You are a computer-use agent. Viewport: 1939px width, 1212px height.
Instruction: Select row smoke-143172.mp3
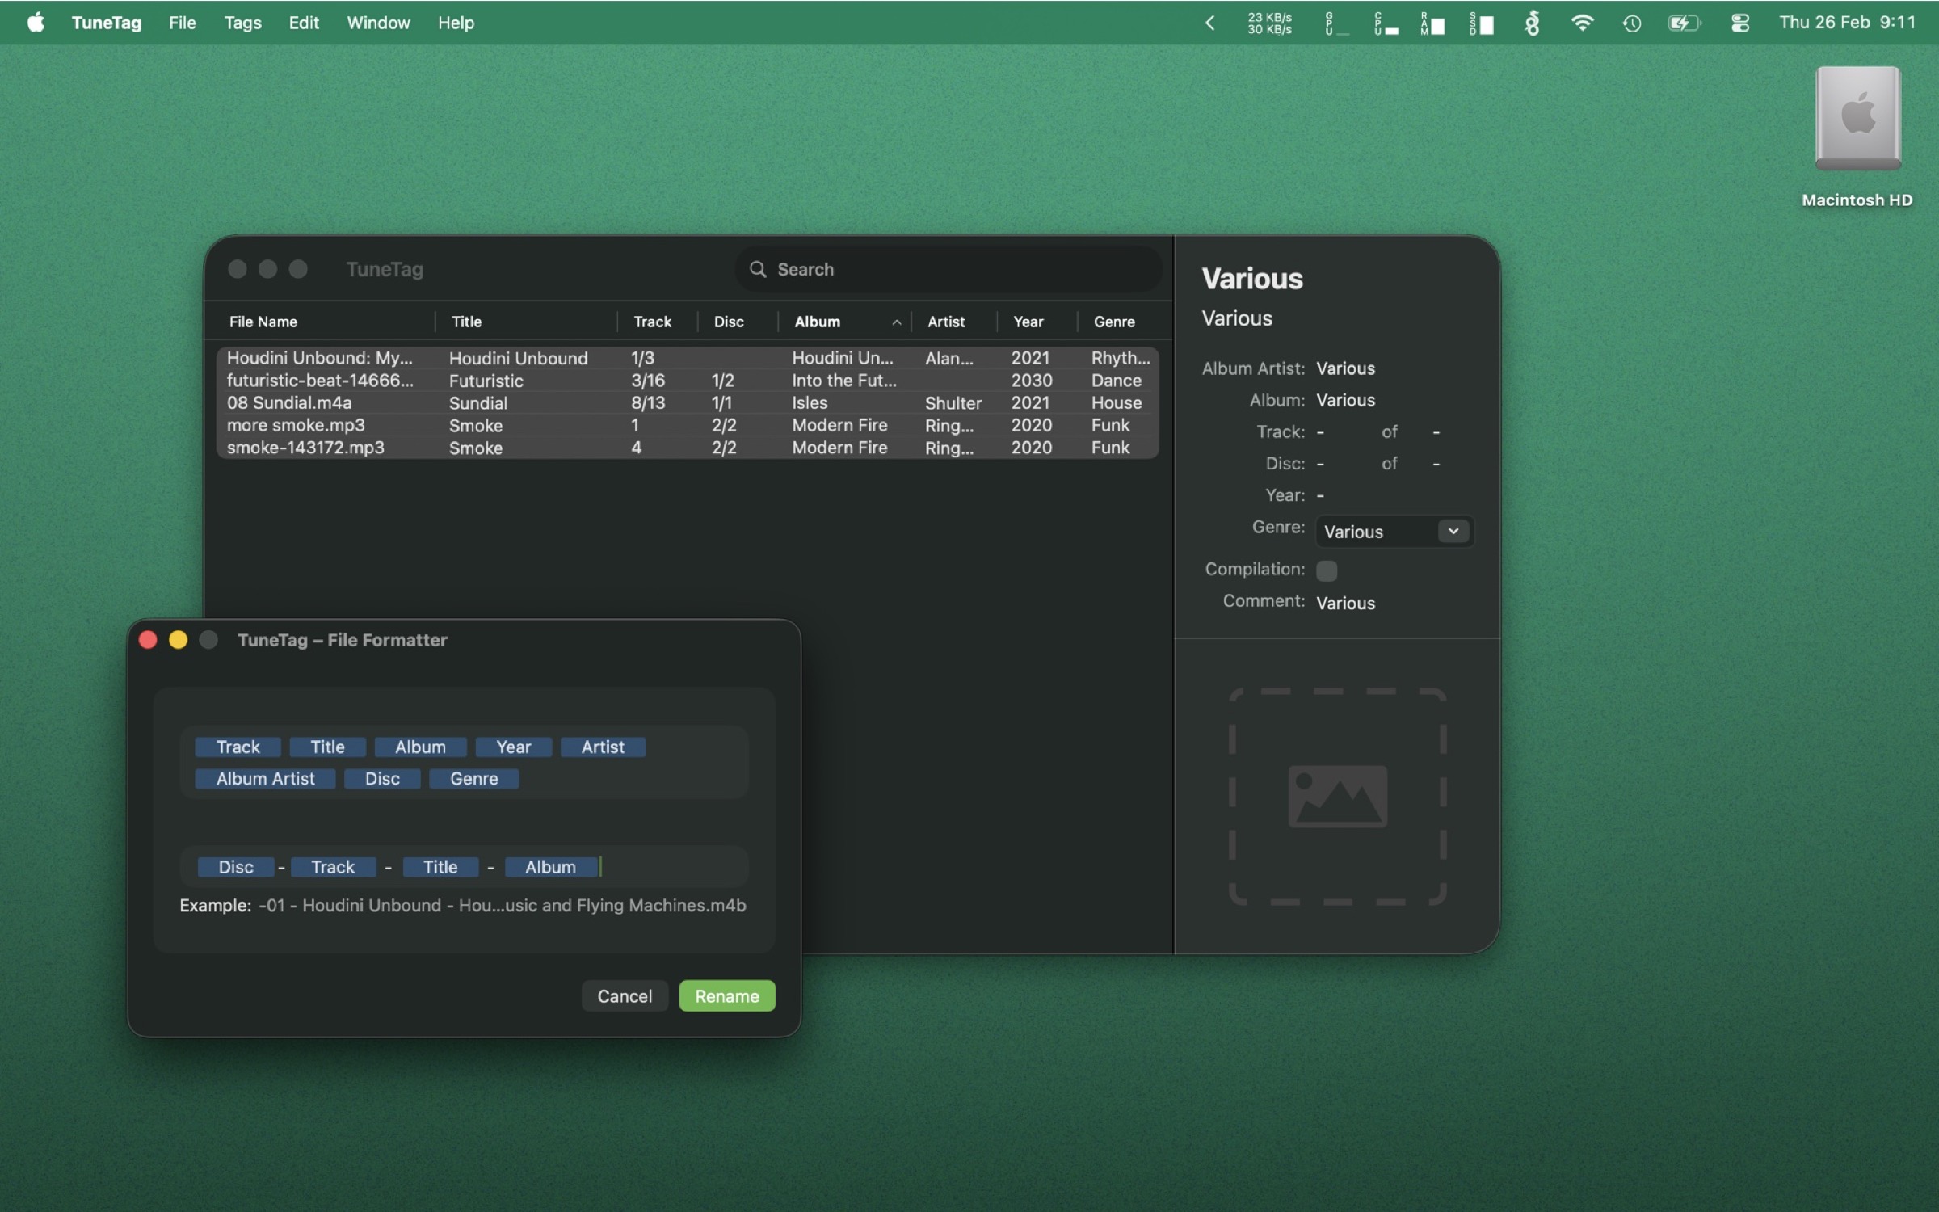pyautogui.click(x=688, y=448)
